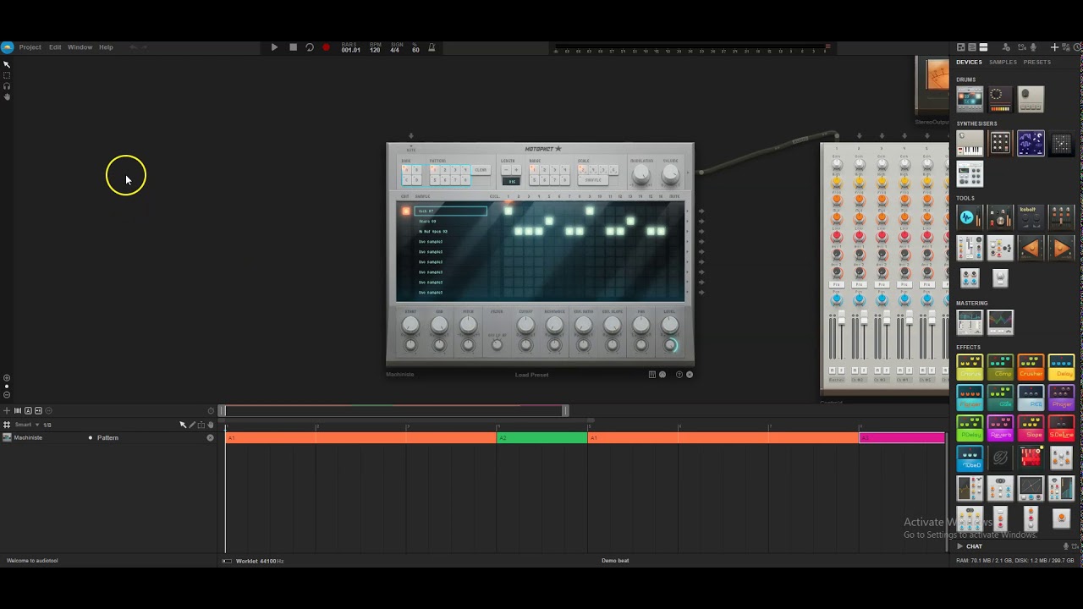Click the zoom out button on desktop
Viewport: 1083px width, 609px height.
click(7, 394)
